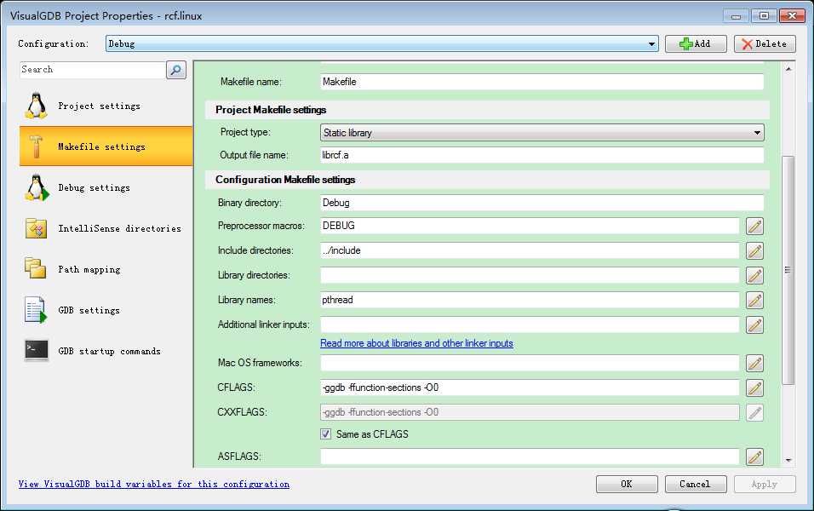Open GDB settings page label
The width and height of the screenshot is (814, 511).
[x=89, y=311]
